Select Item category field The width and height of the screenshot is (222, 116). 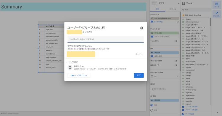[x=197, y=64]
